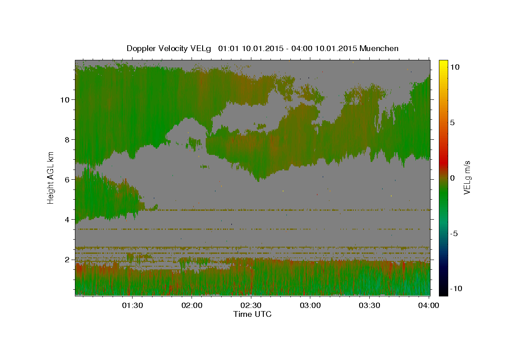Click the height tick label 4
Image resolution: width=532 pixels, height=355 pixels.
click(x=68, y=220)
